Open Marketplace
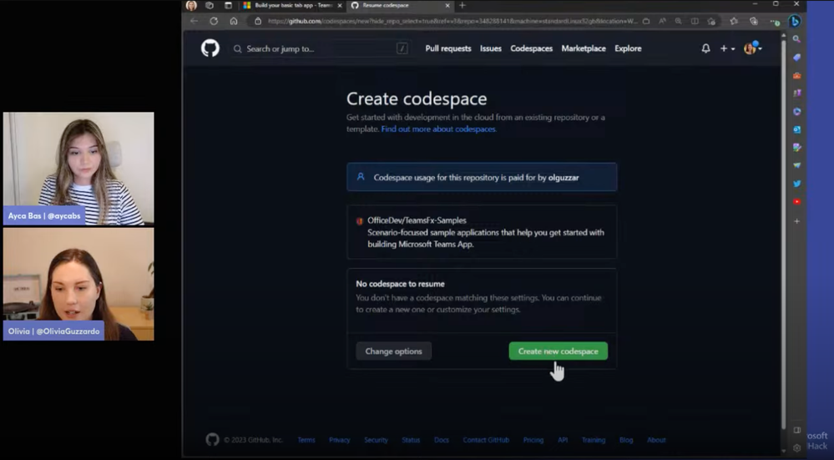The height and width of the screenshot is (460, 834). pos(584,48)
